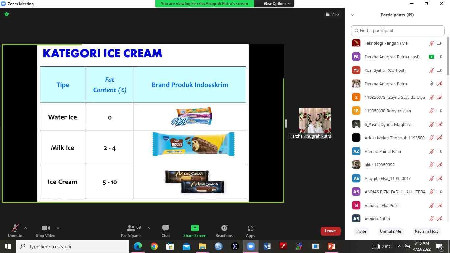
Task: Click the Reclaim Host button
Action: [x=426, y=231]
